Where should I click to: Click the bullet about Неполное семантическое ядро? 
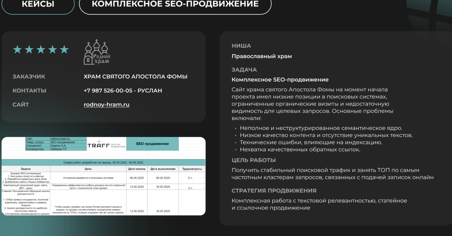[x=321, y=128]
